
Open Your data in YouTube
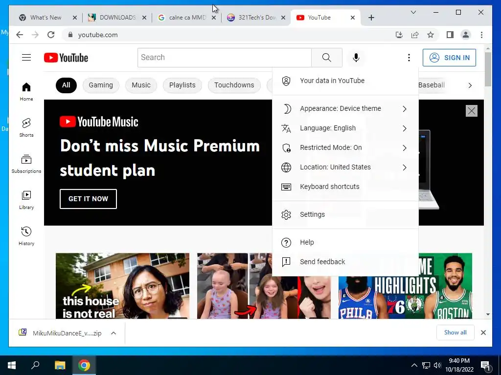(x=345, y=81)
